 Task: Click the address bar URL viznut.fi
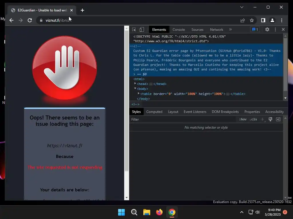(x=58, y=20)
